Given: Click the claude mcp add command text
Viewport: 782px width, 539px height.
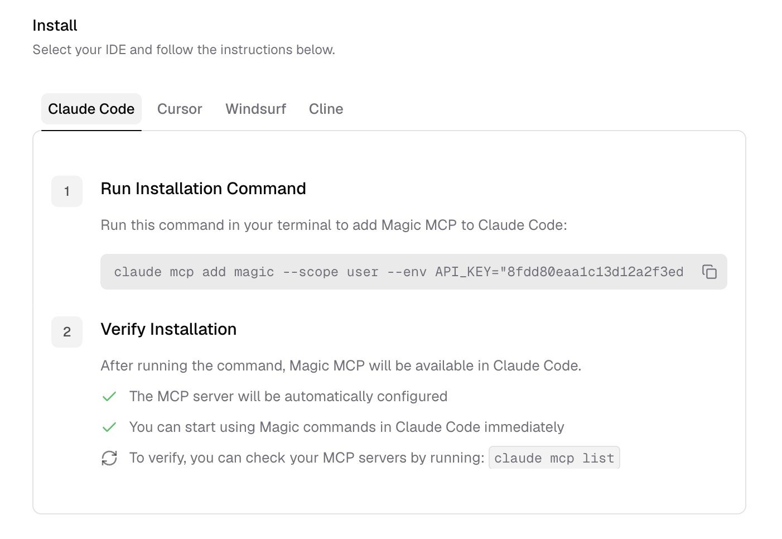Looking at the screenshot, I should (x=398, y=272).
